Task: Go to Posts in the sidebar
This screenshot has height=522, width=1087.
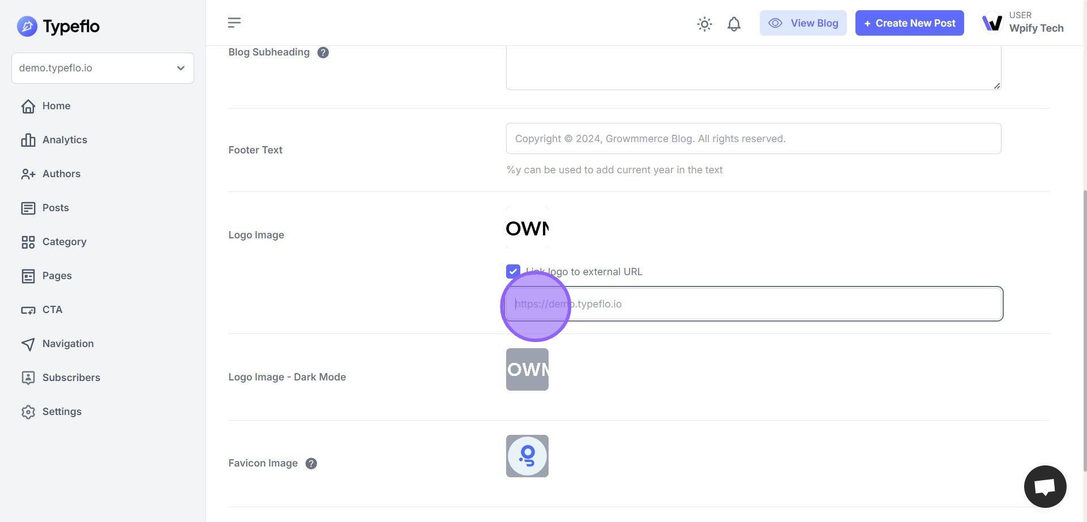Action: coord(55,208)
